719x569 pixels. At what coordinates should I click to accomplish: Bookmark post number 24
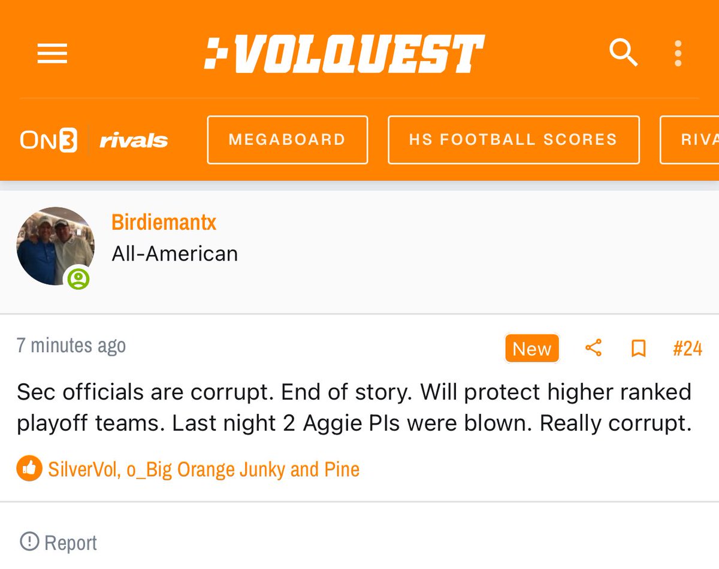click(x=639, y=348)
